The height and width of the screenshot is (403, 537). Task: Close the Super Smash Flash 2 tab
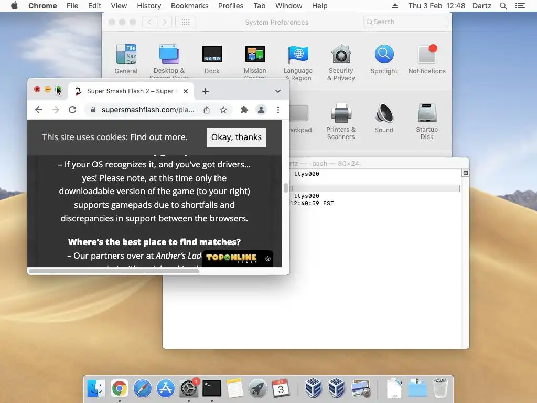point(186,91)
